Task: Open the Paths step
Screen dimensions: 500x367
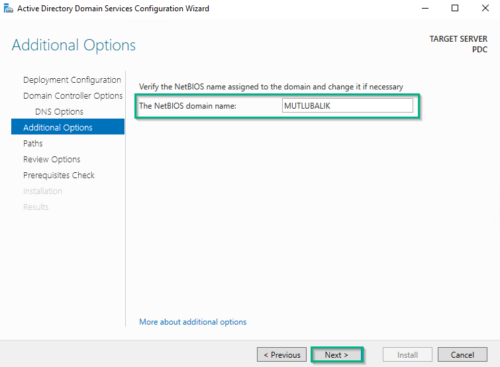Action: (x=33, y=144)
